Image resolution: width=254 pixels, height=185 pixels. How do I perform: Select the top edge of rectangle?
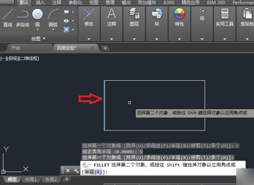pyautogui.click(x=155, y=80)
